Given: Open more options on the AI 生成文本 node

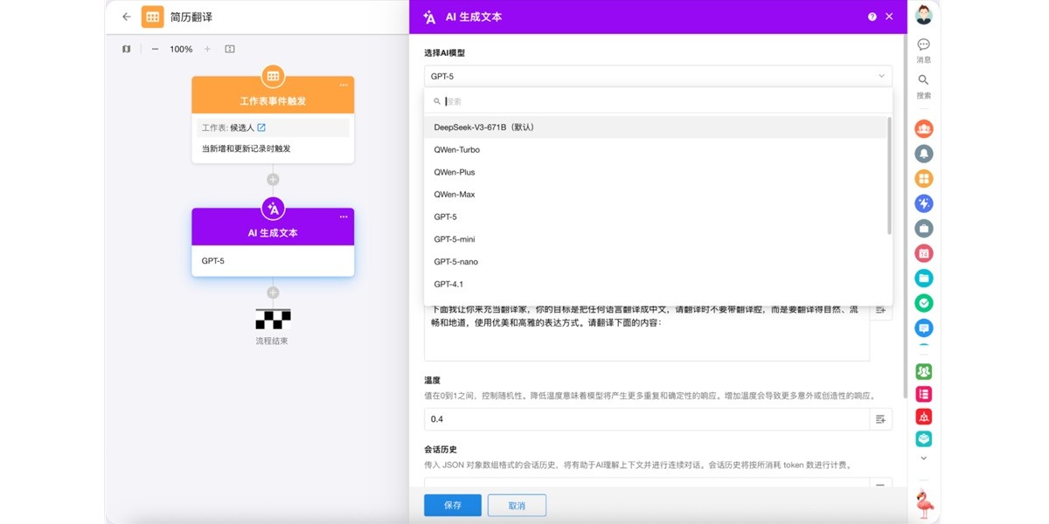Looking at the screenshot, I should pos(344,217).
